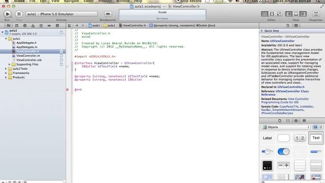Open the Edit menu
The image size is (325, 183).
coord(43,1)
